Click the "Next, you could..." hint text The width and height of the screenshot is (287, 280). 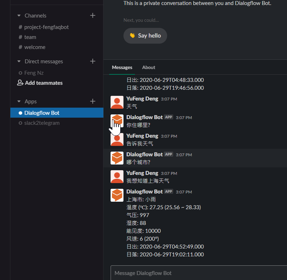coord(141,20)
